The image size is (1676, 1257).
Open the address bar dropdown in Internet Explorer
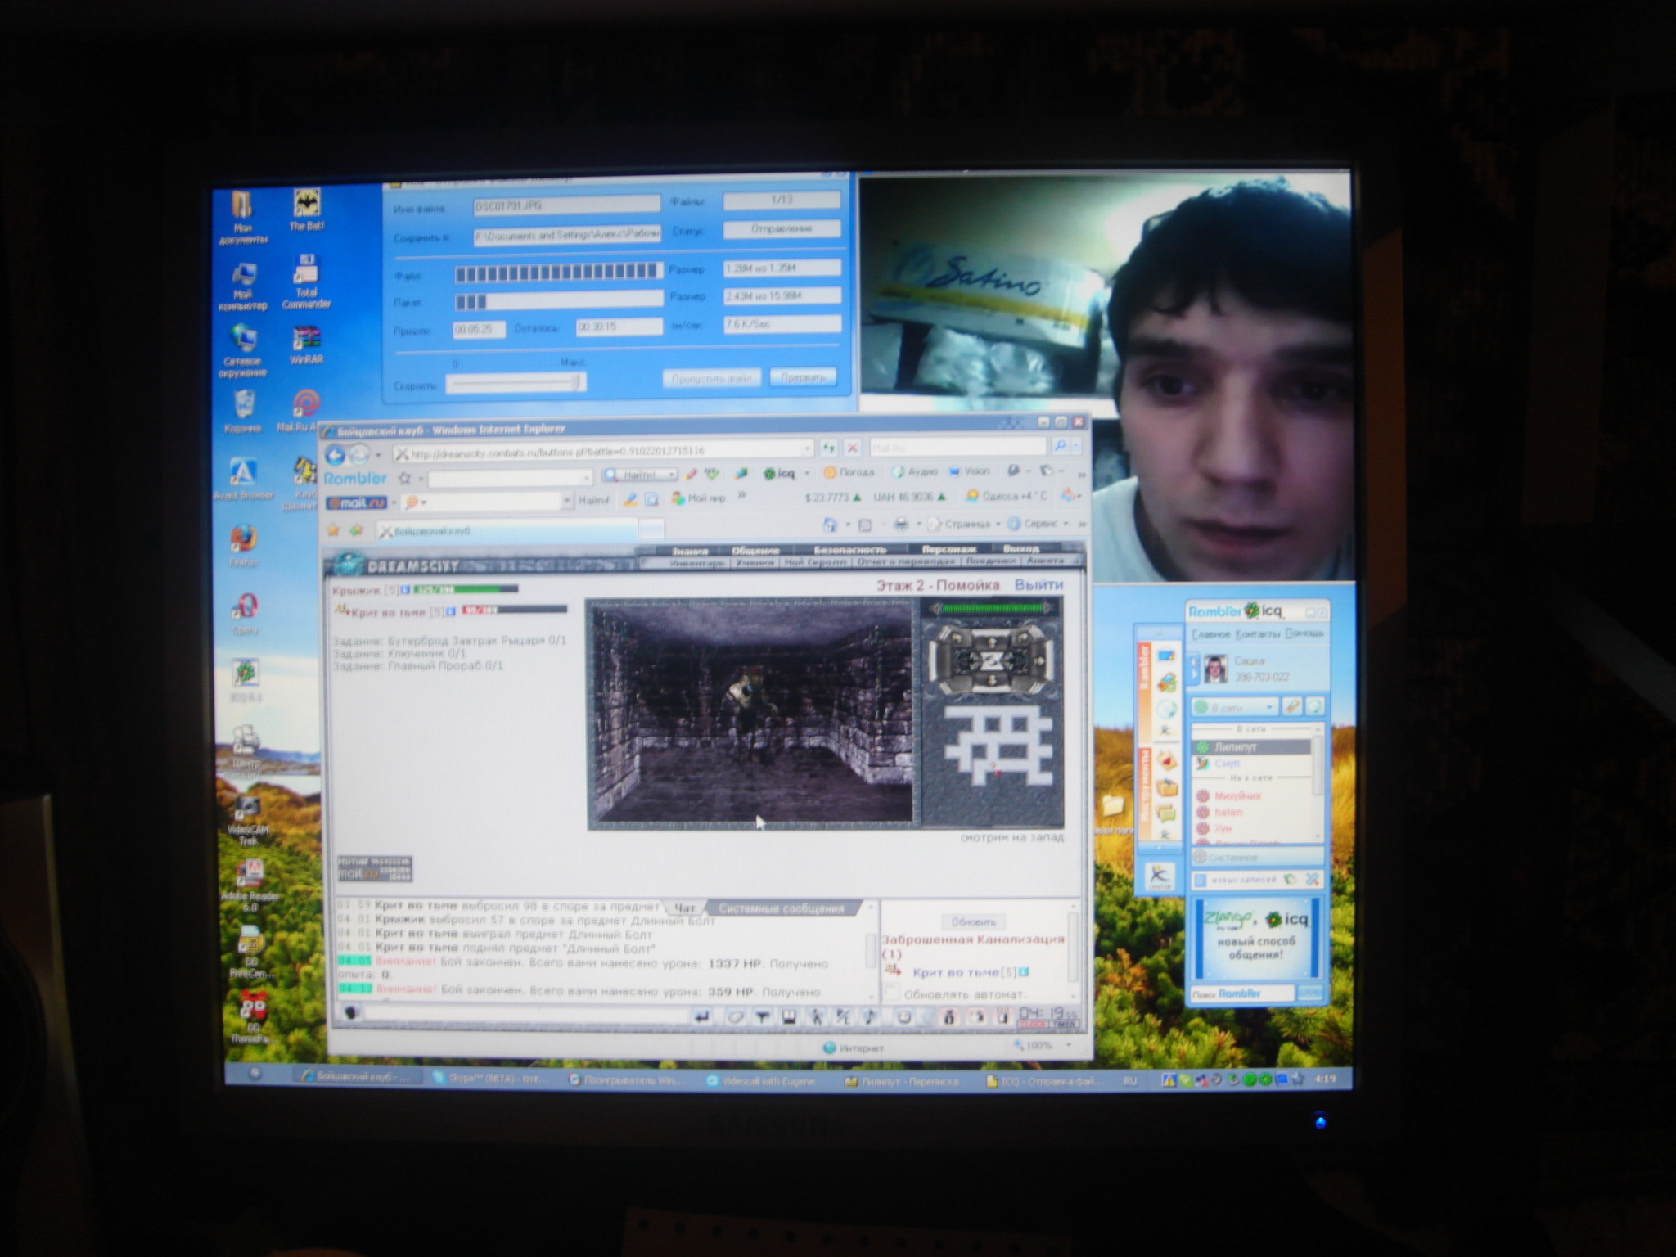coord(807,448)
